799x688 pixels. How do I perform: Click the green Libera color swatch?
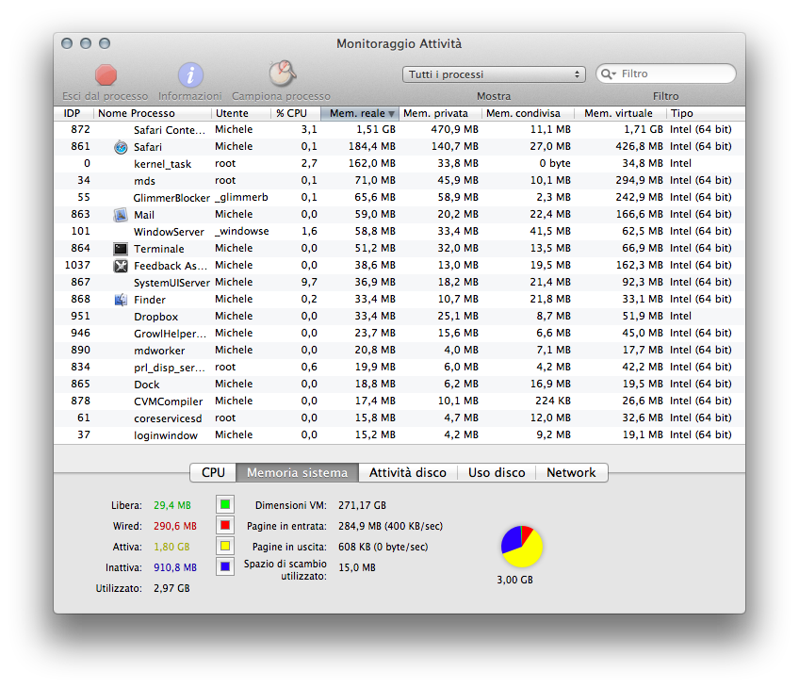tap(224, 504)
